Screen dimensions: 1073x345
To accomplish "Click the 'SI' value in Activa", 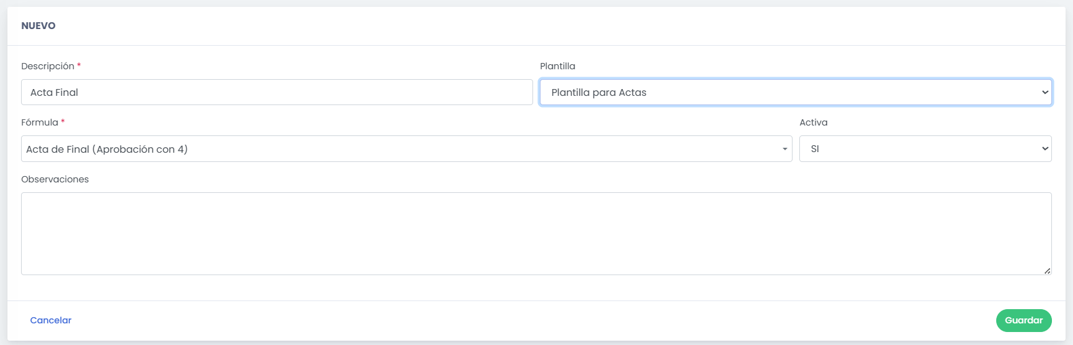I will (x=815, y=149).
